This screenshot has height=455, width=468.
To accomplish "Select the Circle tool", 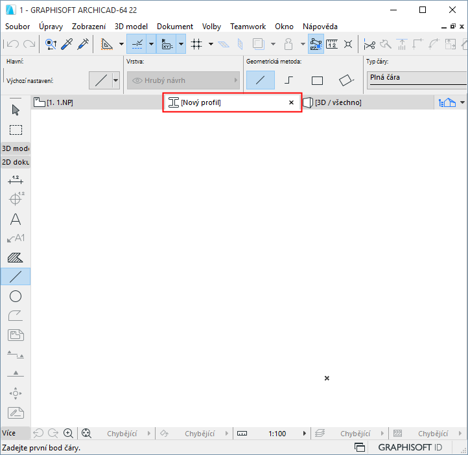I will (x=16, y=296).
